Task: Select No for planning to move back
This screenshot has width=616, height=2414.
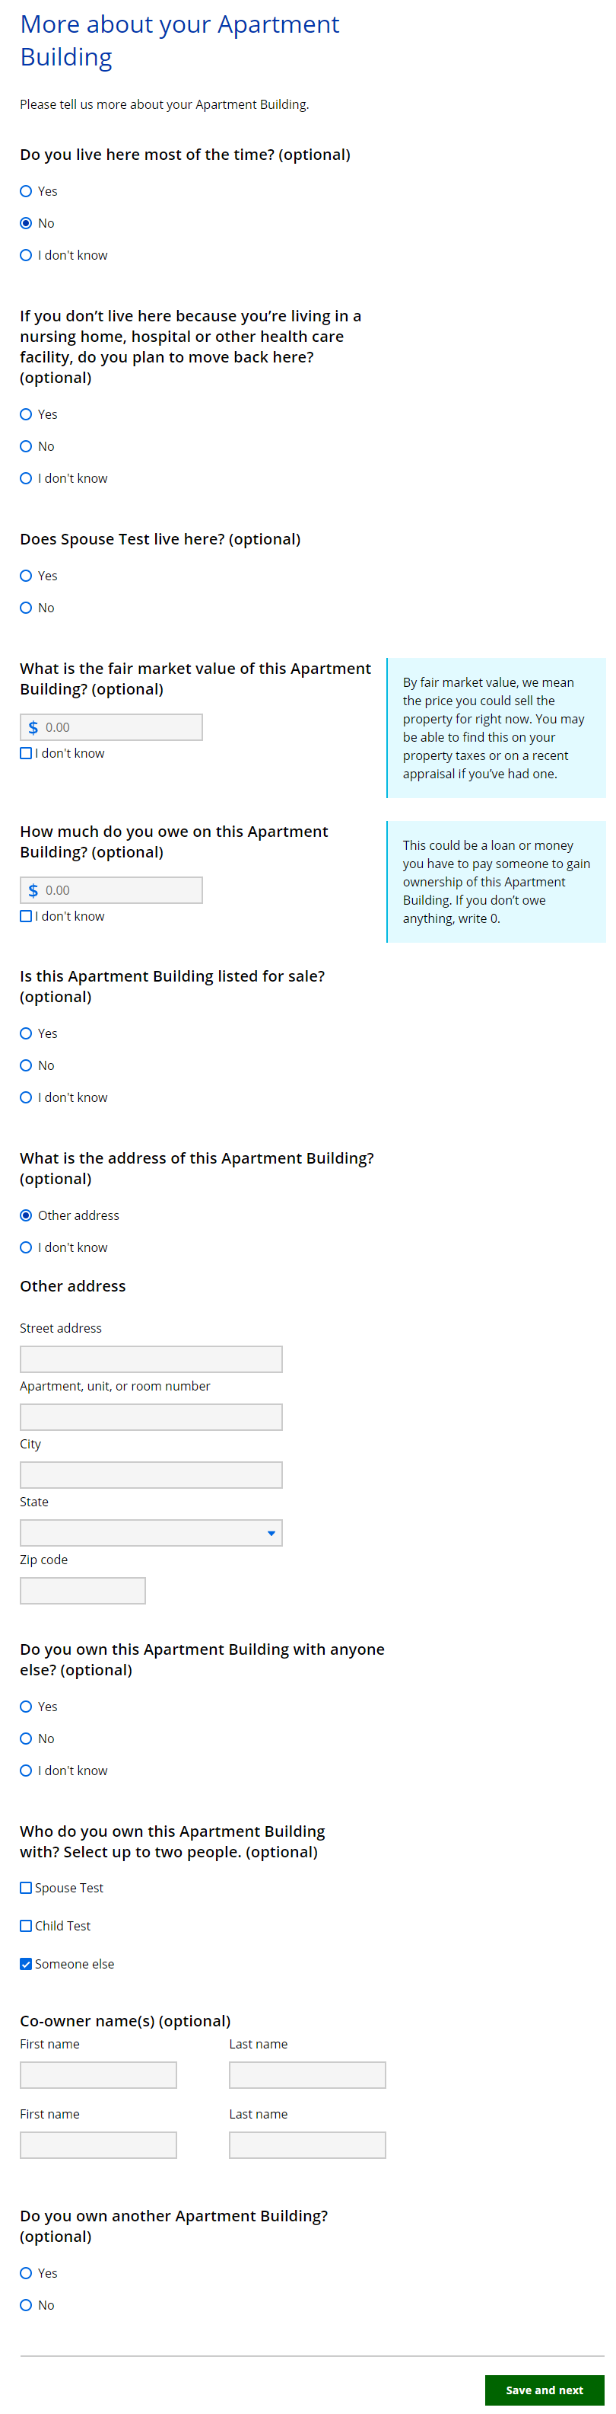Action: pyautogui.click(x=26, y=446)
